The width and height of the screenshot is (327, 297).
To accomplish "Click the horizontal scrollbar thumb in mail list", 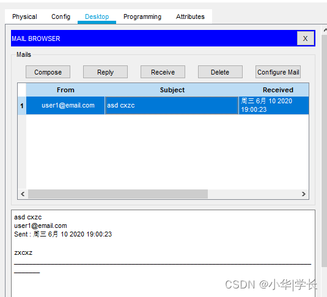I will pyautogui.click(x=118, y=194).
